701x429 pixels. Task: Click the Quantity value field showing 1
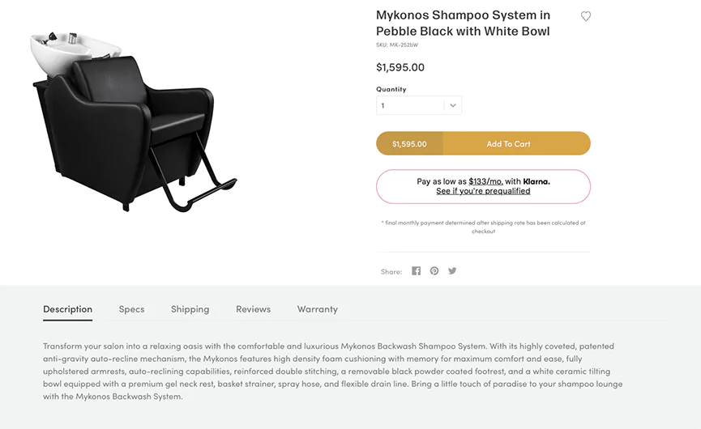point(409,105)
